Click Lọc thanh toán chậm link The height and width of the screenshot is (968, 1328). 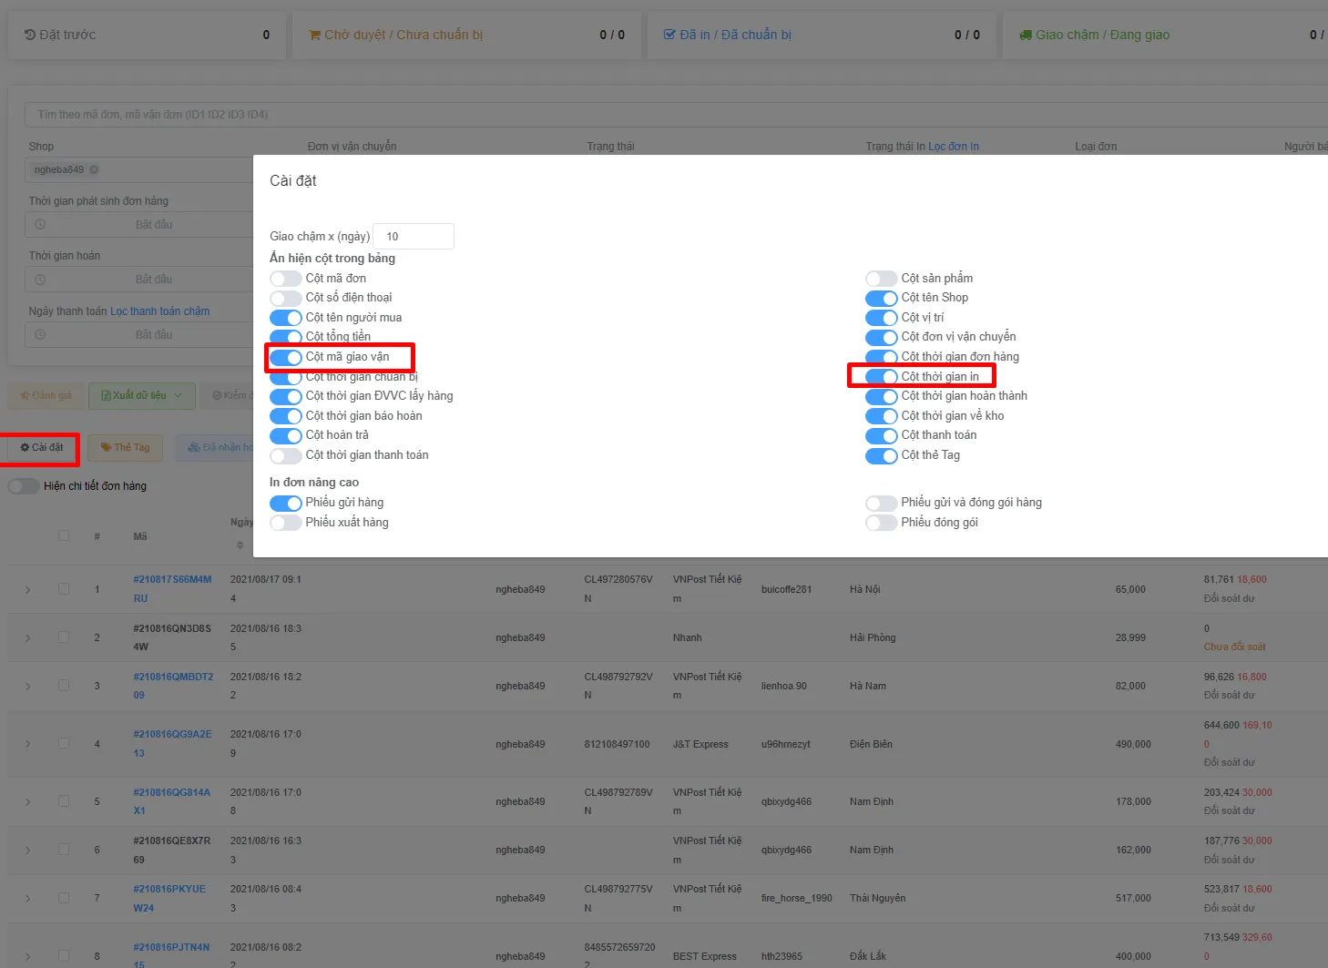tap(160, 311)
